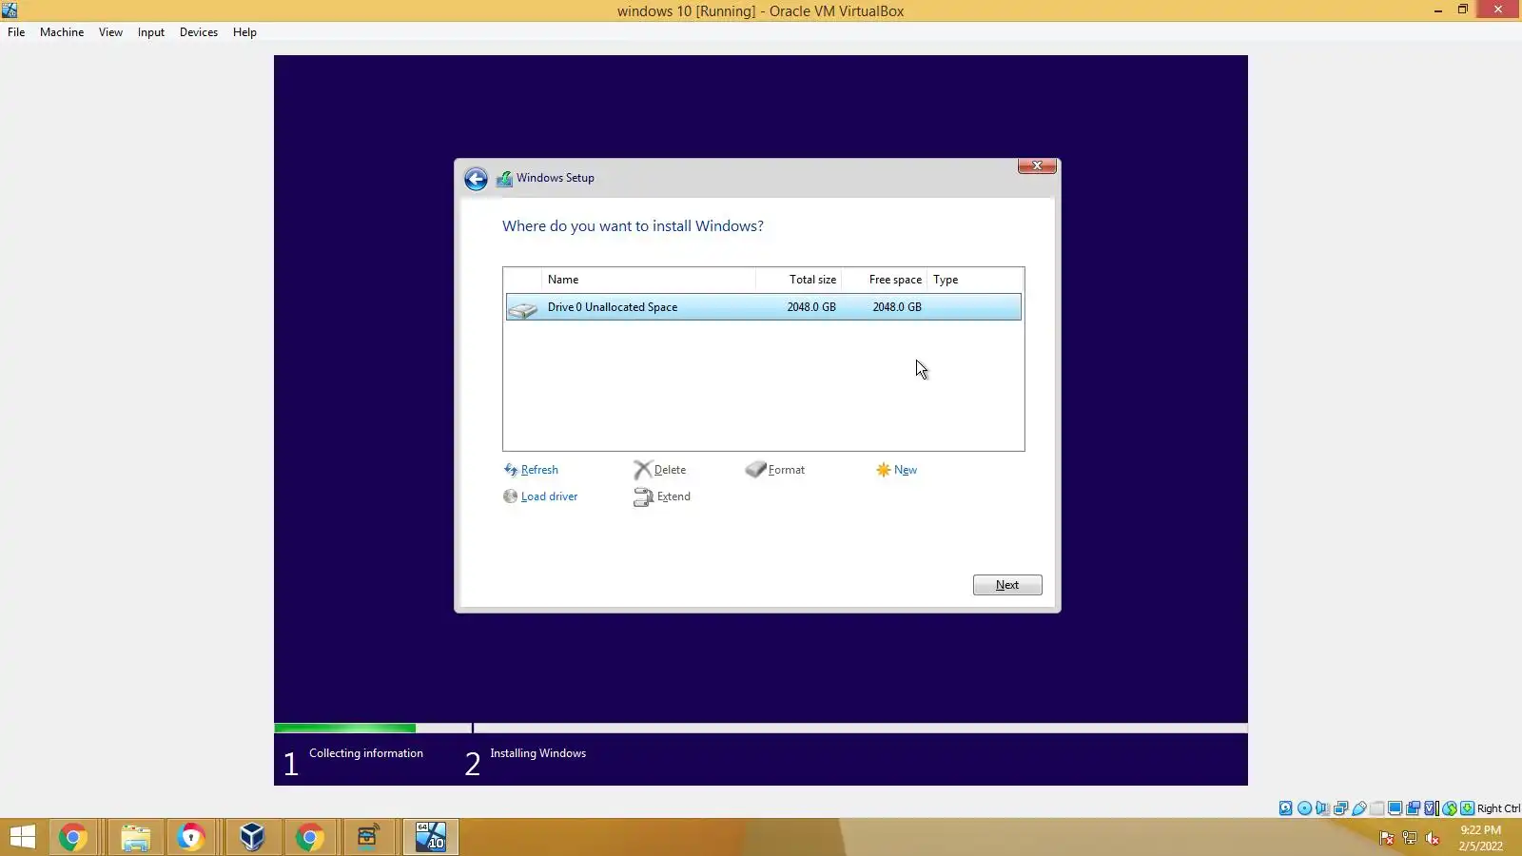Open the VirtualBox cube taskbar icon
The height and width of the screenshot is (856, 1522).
(252, 837)
